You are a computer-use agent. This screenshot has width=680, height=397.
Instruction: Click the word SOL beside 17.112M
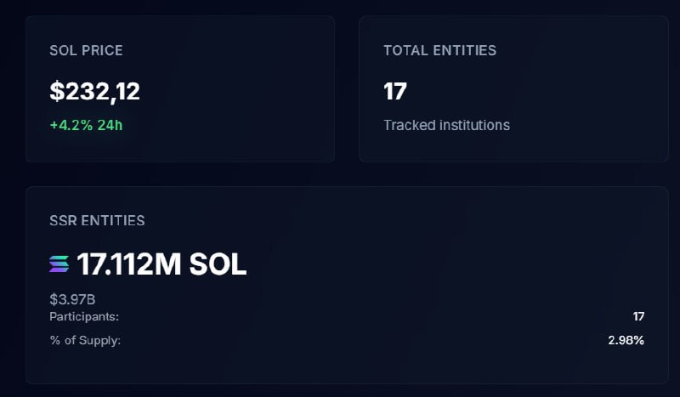218,264
